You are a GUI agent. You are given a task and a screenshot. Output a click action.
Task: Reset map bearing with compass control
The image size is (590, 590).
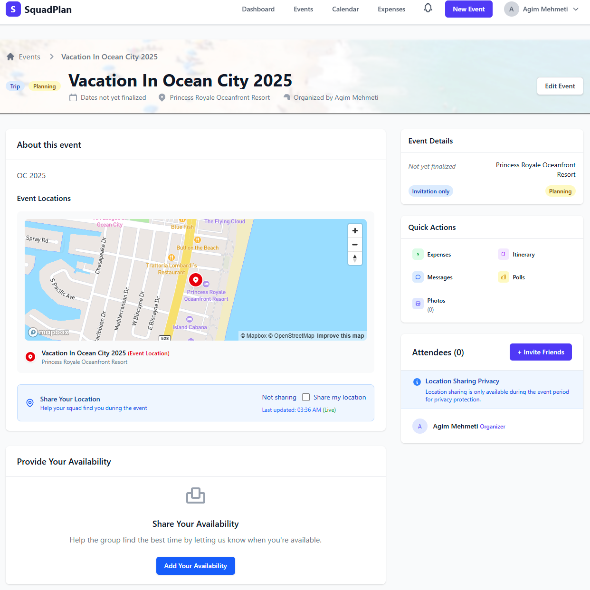(x=355, y=258)
